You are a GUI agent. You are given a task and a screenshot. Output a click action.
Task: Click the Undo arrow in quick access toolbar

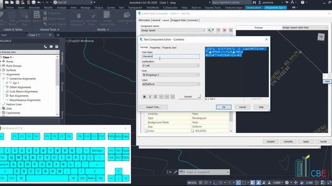(x=39, y=2)
